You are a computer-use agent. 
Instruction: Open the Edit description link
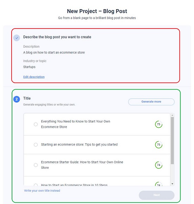tap(34, 77)
